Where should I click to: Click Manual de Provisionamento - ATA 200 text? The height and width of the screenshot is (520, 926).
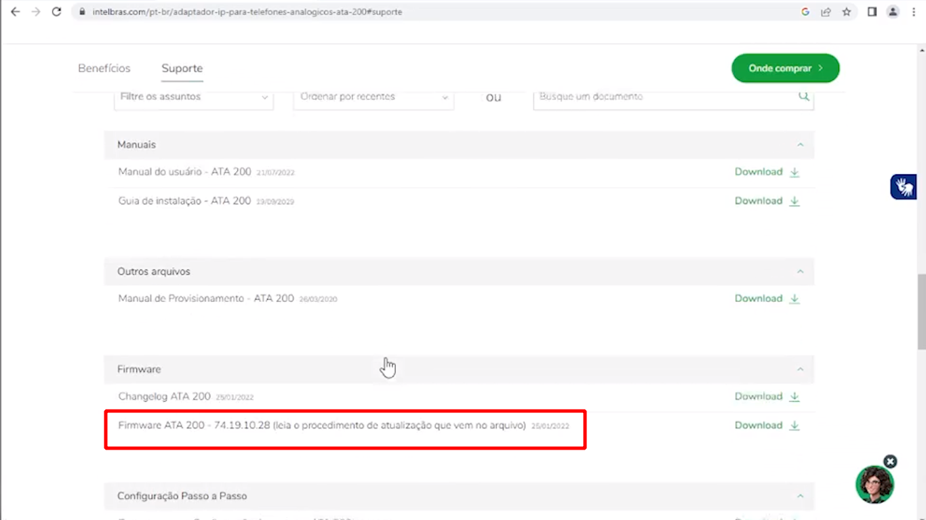coord(206,299)
